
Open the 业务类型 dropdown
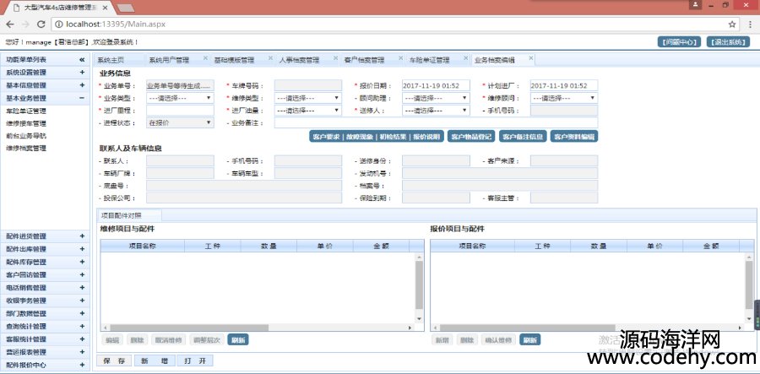pos(180,98)
